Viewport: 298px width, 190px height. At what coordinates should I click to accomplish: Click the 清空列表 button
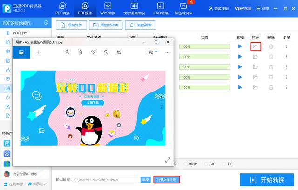point(141,25)
